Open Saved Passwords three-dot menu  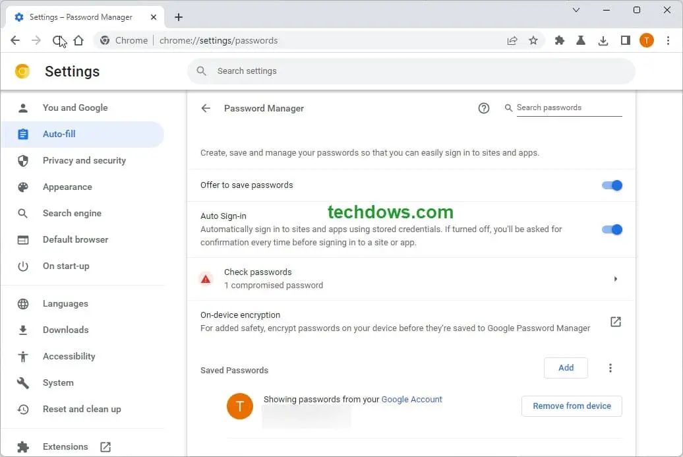(x=610, y=368)
